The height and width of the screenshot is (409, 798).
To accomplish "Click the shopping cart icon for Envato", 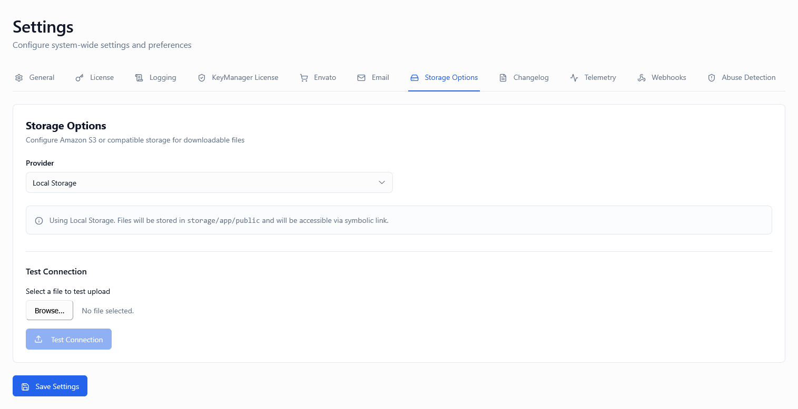I will pos(304,78).
